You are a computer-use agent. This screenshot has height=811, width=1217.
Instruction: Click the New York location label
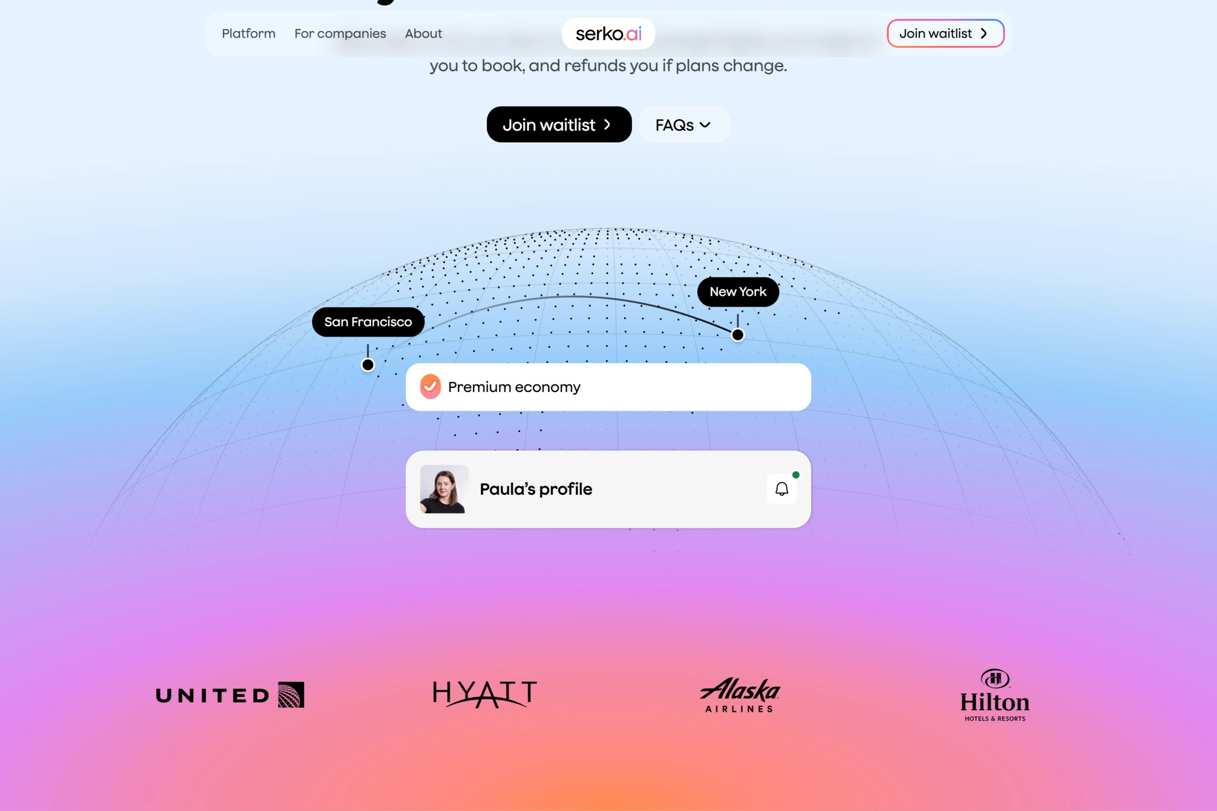pyautogui.click(x=738, y=292)
